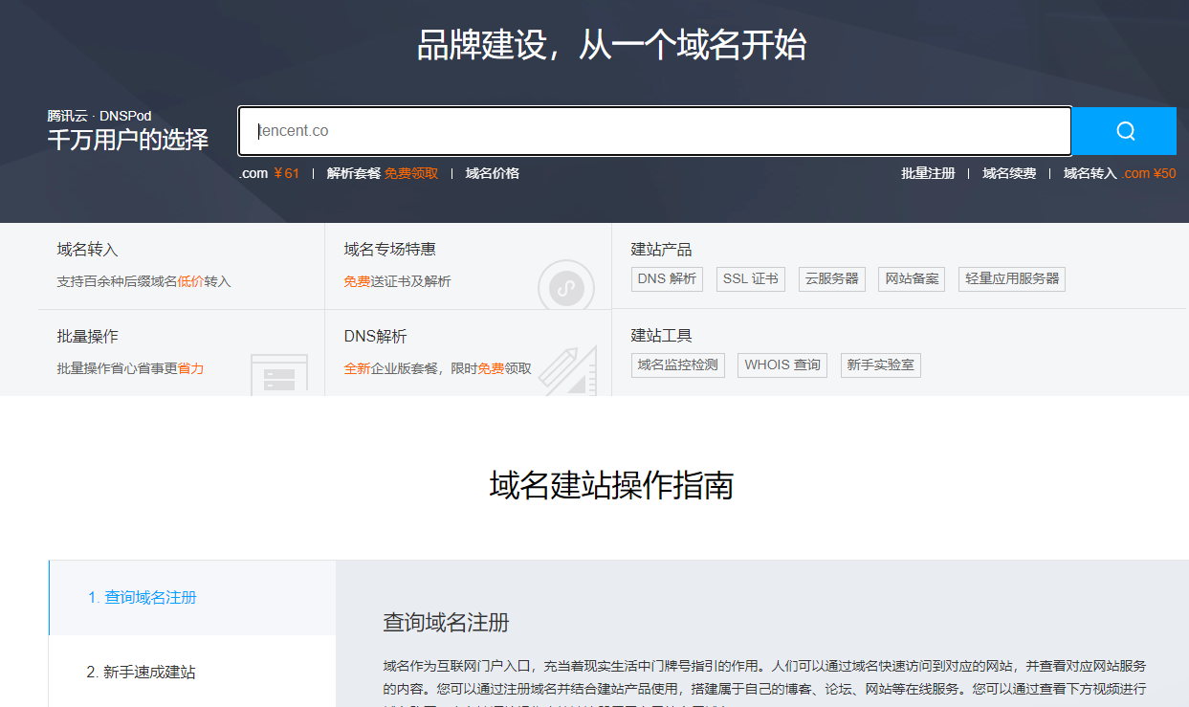Viewport: 1189px width, 707px height.
Task: Click the pencil ruler icon in DNS解析 card
Action: pyautogui.click(x=568, y=372)
